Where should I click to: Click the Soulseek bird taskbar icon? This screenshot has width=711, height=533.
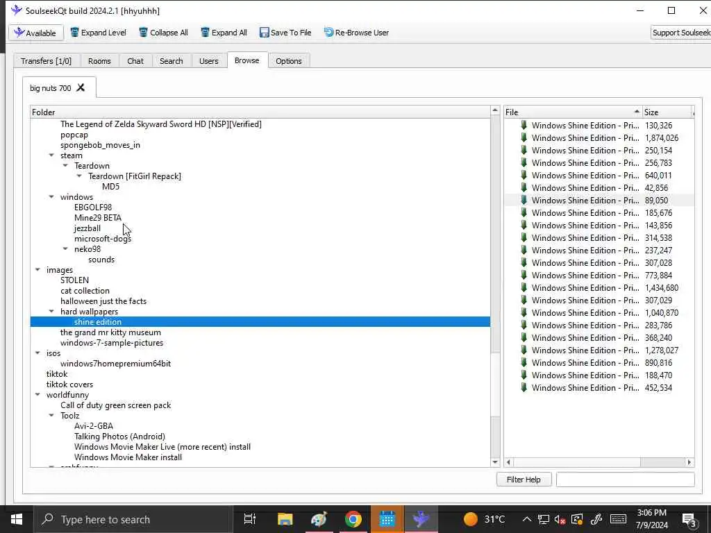[x=421, y=519]
